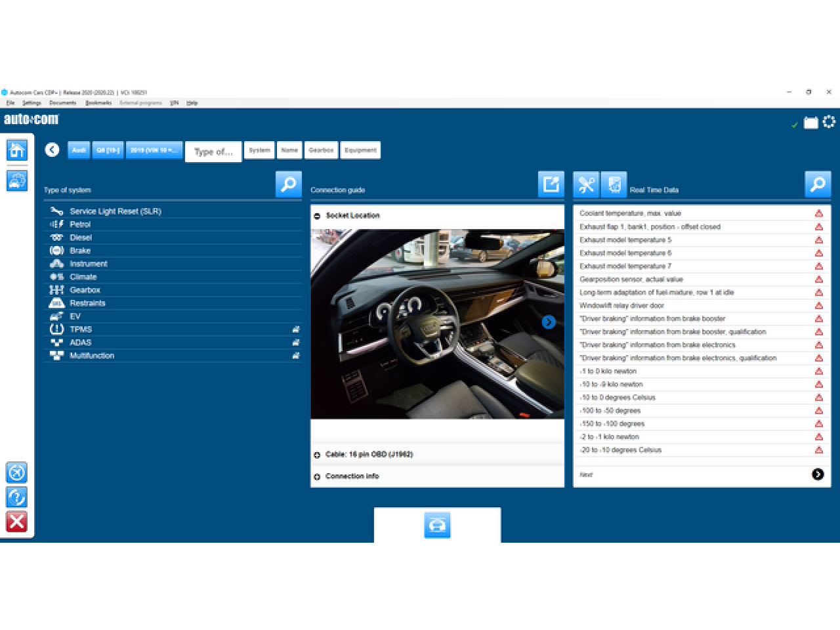Select the Climate system type

click(x=173, y=277)
